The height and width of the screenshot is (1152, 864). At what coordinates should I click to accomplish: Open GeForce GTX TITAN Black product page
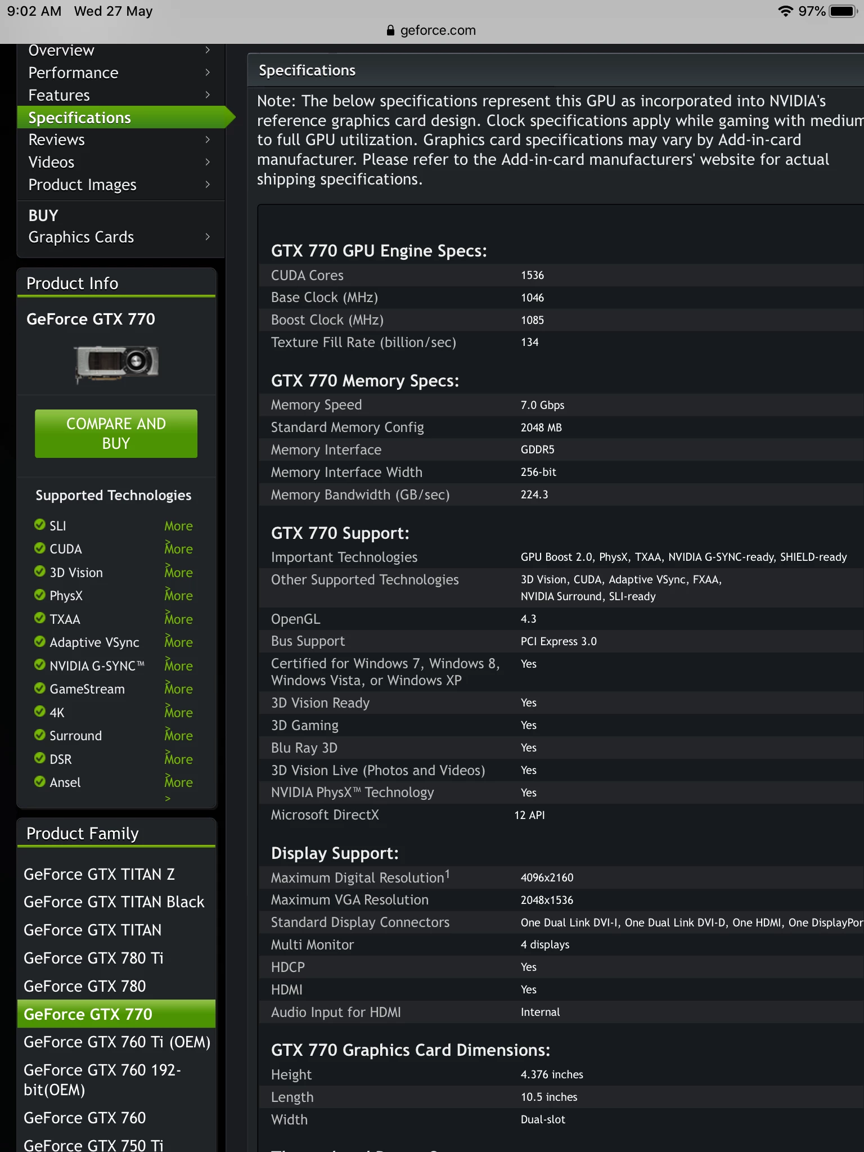coord(114,902)
